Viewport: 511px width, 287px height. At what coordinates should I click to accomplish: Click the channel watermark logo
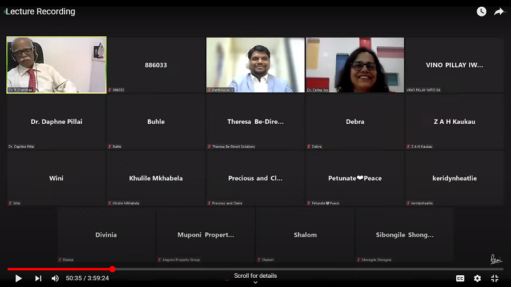click(x=496, y=259)
